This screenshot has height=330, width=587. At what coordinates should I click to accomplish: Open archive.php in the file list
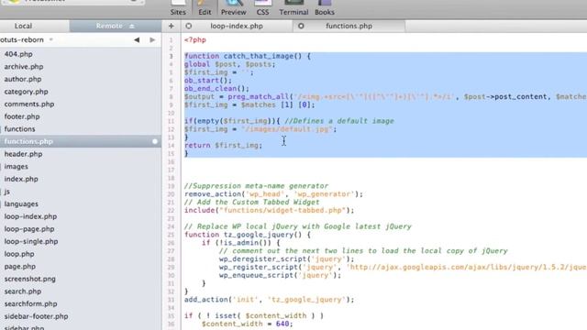tap(24, 67)
